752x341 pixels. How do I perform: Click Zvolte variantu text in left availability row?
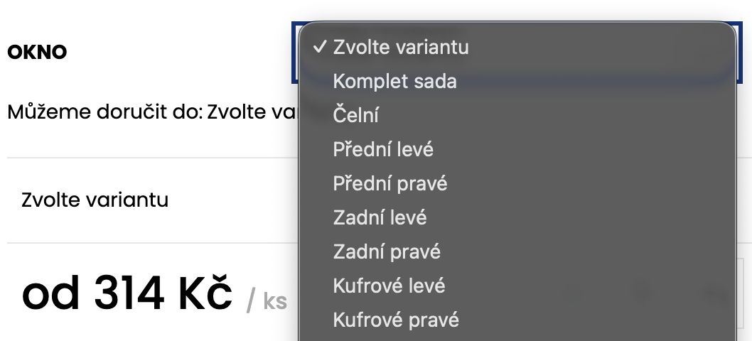coord(95,200)
